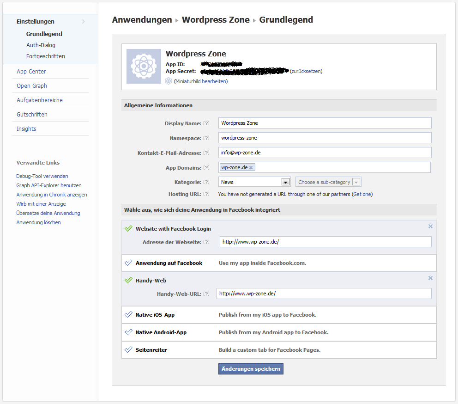Focus the Adresse der Webseite input field

coord(325,242)
